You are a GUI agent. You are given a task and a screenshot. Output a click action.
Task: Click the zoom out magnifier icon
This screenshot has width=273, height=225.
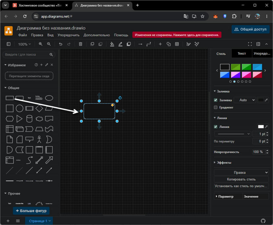(x=49, y=44)
